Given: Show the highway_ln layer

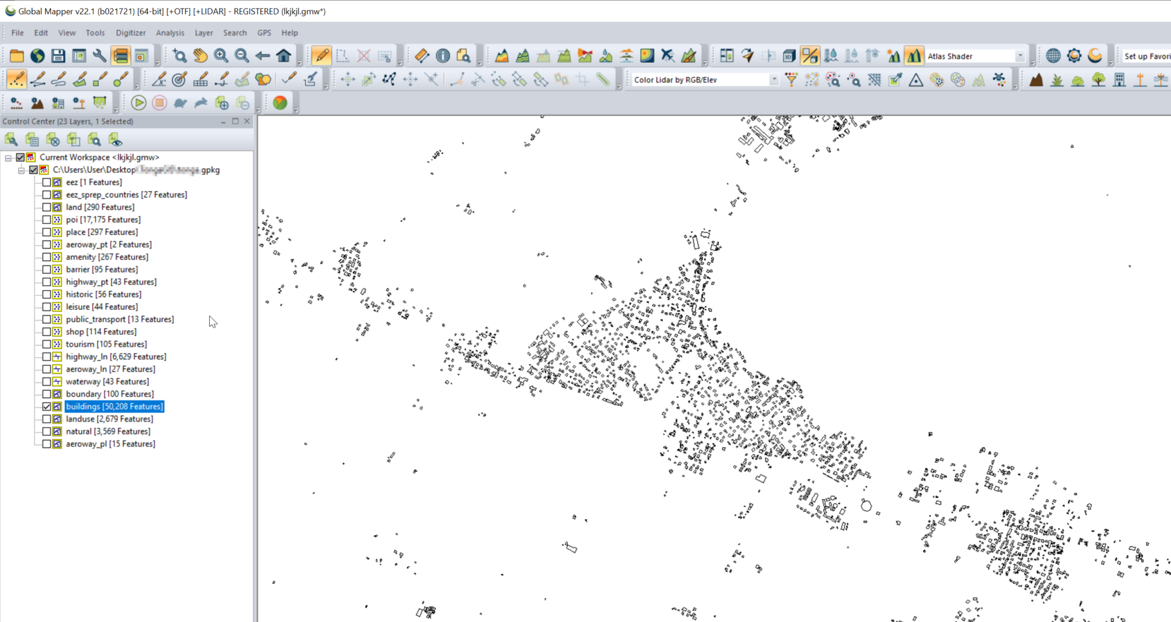Looking at the screenshot, I should pos(47,356).
